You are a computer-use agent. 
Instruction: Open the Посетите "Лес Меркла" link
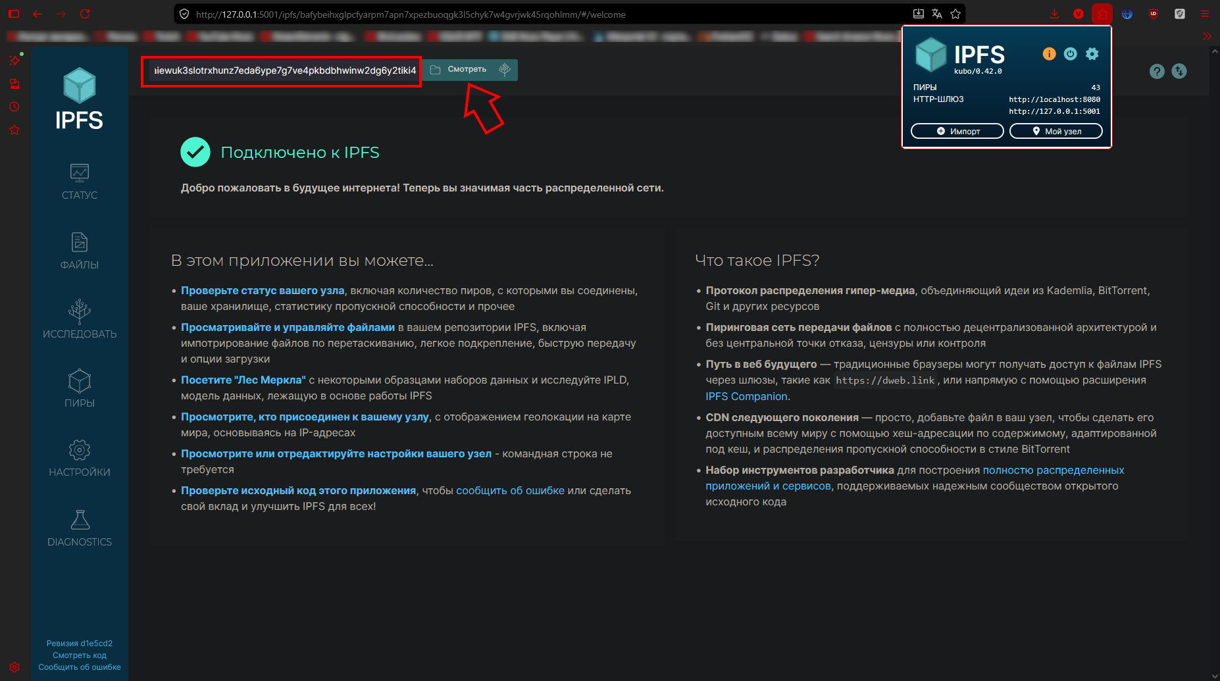click(243, 380)
